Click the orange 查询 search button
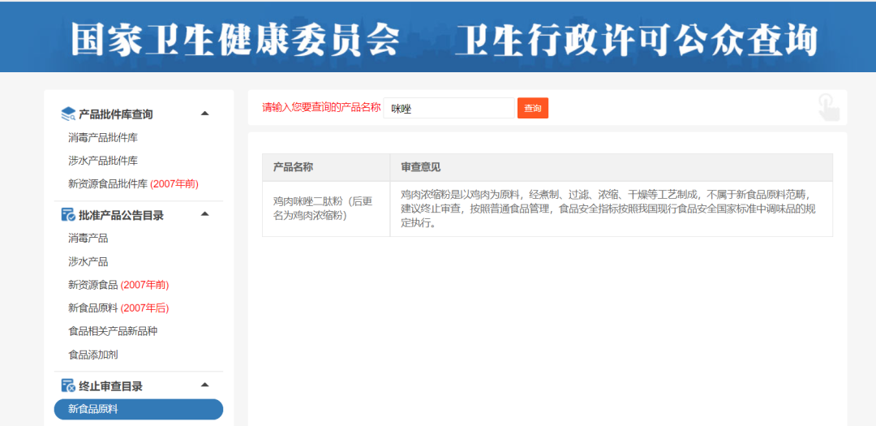This screenshot has width=876, height=426. coord(533,108)
